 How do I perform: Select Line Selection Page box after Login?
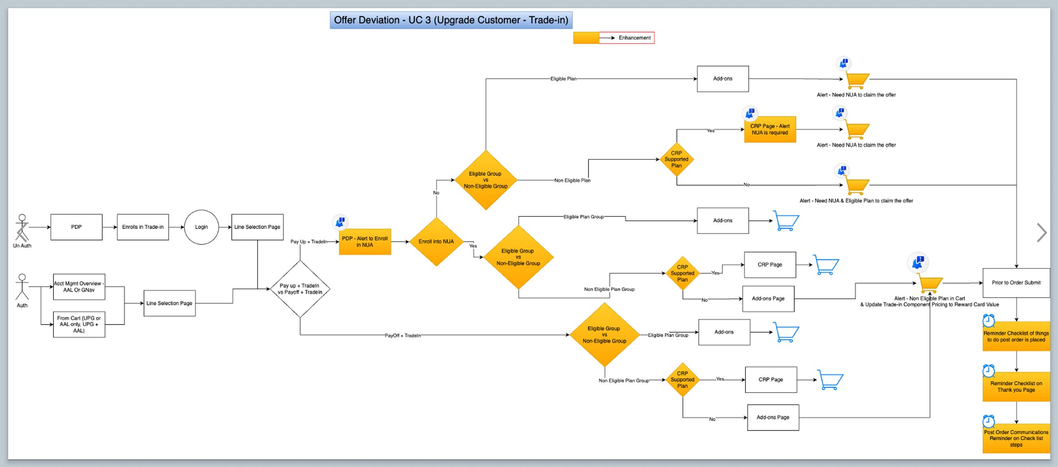pyautogui.click(x=257, y=227)
